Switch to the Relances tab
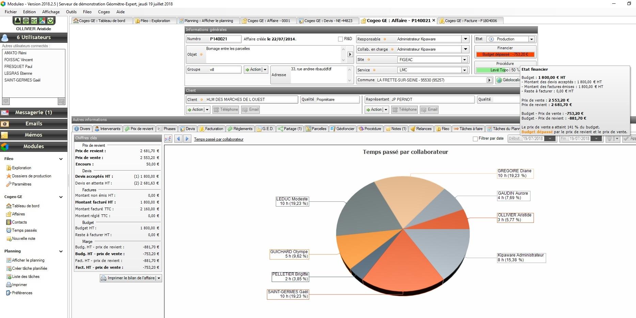The image size is (636, 318). click(x=421, y=129)
